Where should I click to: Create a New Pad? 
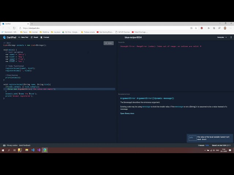(23, 37)
